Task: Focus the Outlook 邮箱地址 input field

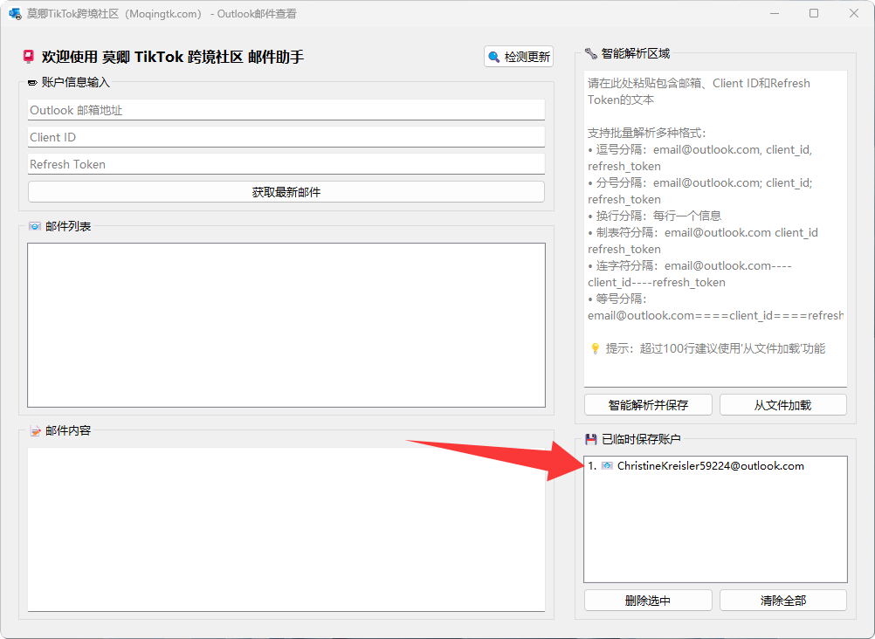Action: [x=286, y=110]
